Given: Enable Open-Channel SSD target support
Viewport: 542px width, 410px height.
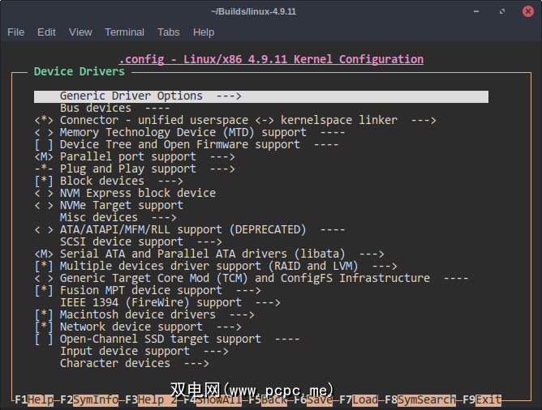Looking at the screenshot, I should coord(44,340).
